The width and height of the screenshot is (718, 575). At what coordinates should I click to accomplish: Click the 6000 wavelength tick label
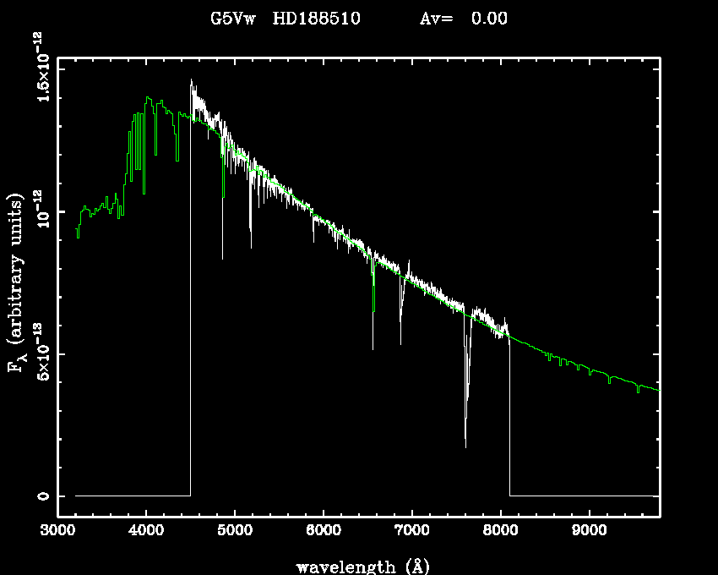324,531
